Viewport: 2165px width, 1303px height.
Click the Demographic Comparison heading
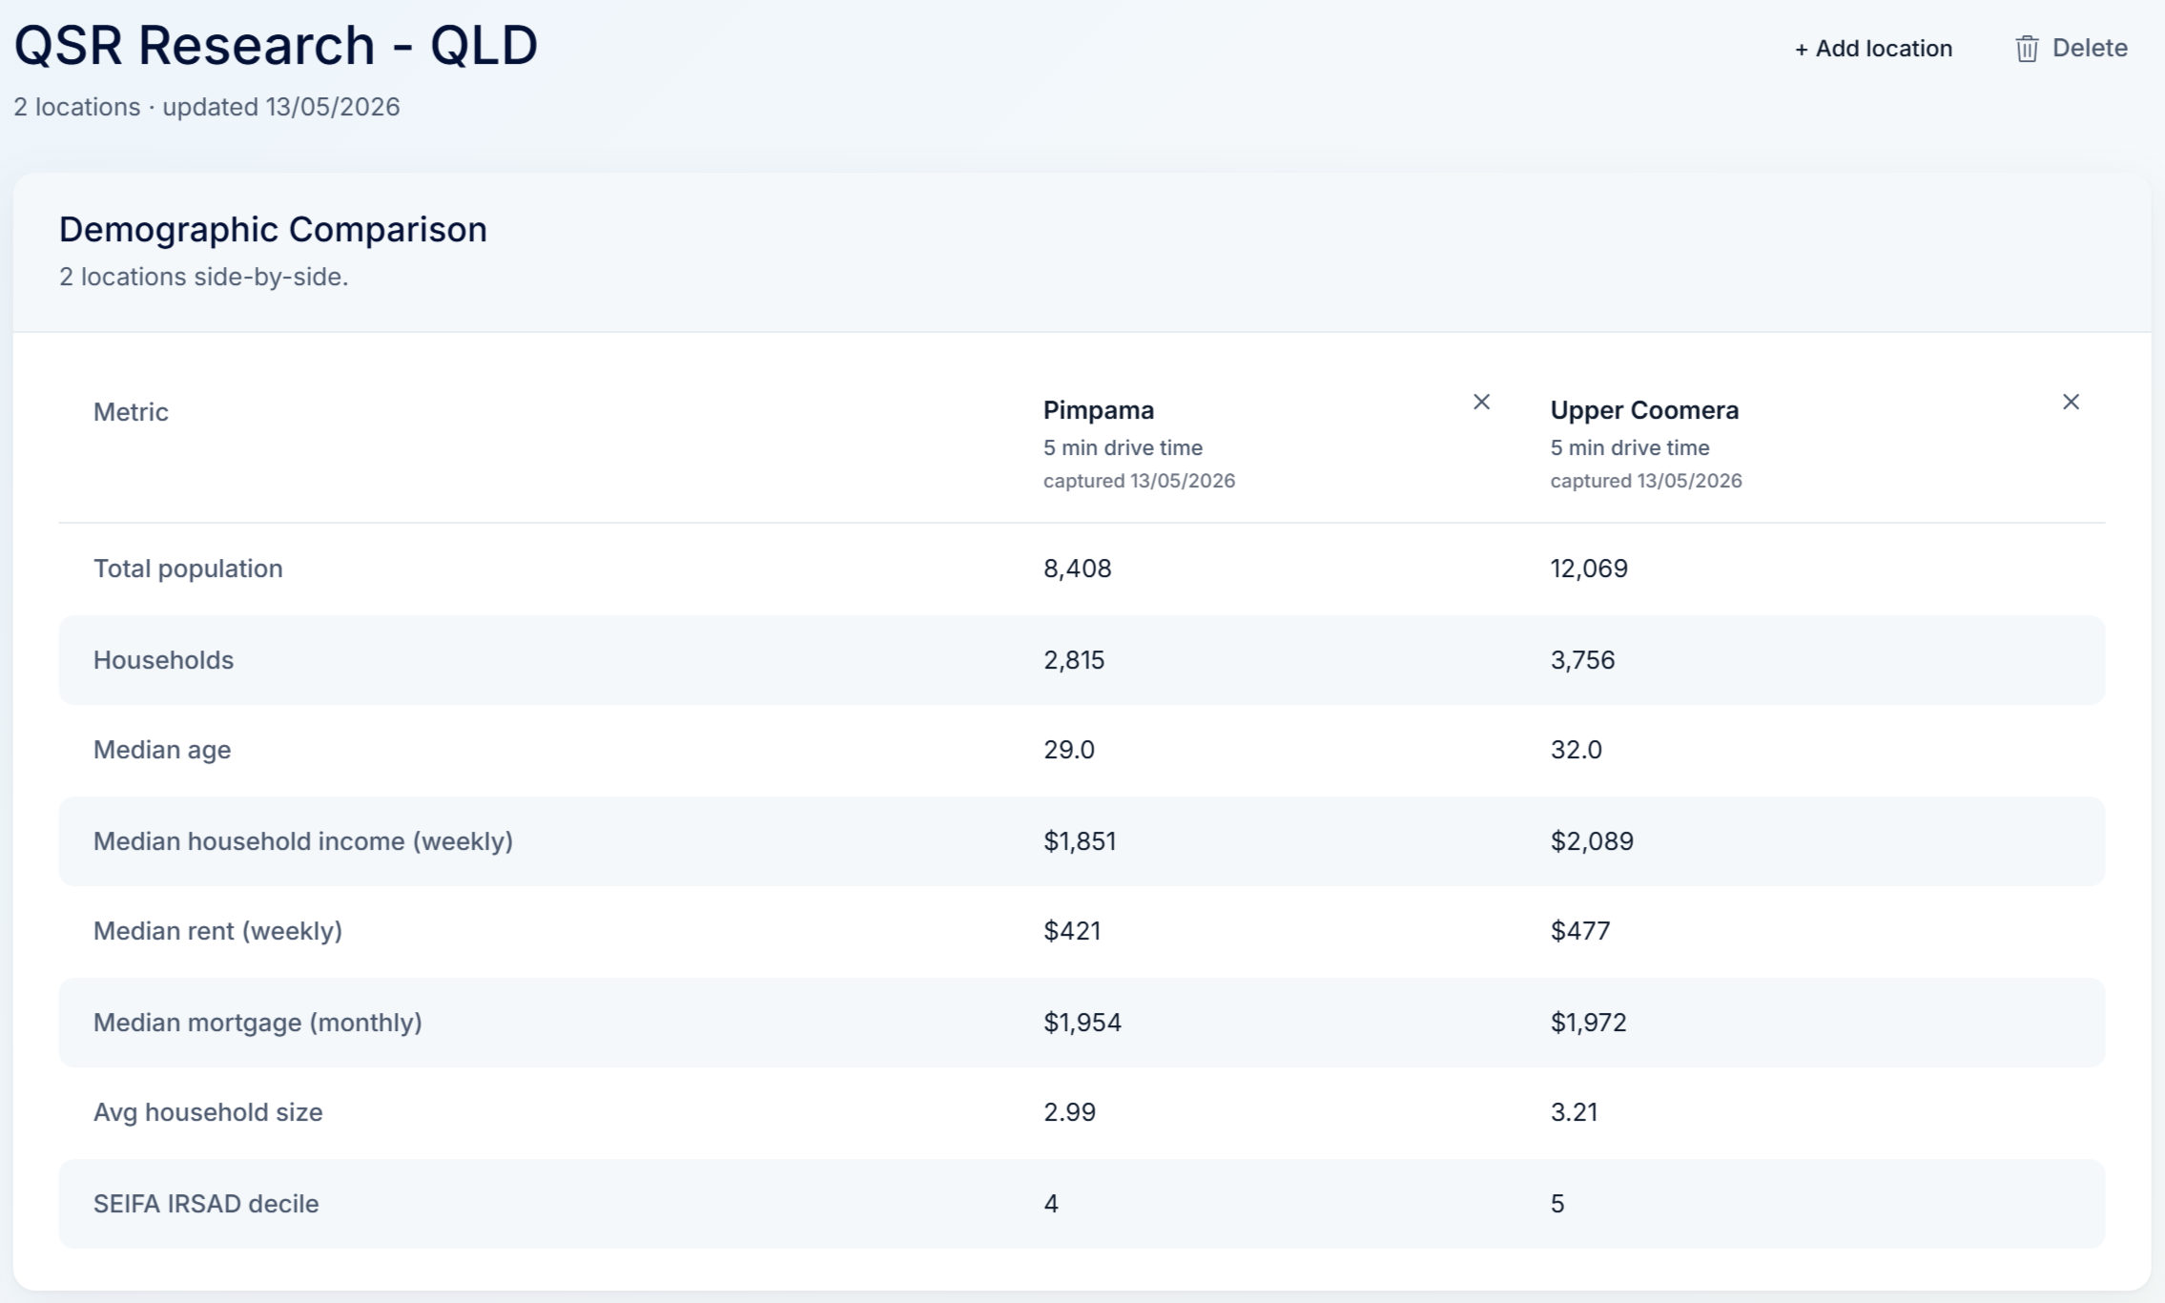tap(273, 229)
